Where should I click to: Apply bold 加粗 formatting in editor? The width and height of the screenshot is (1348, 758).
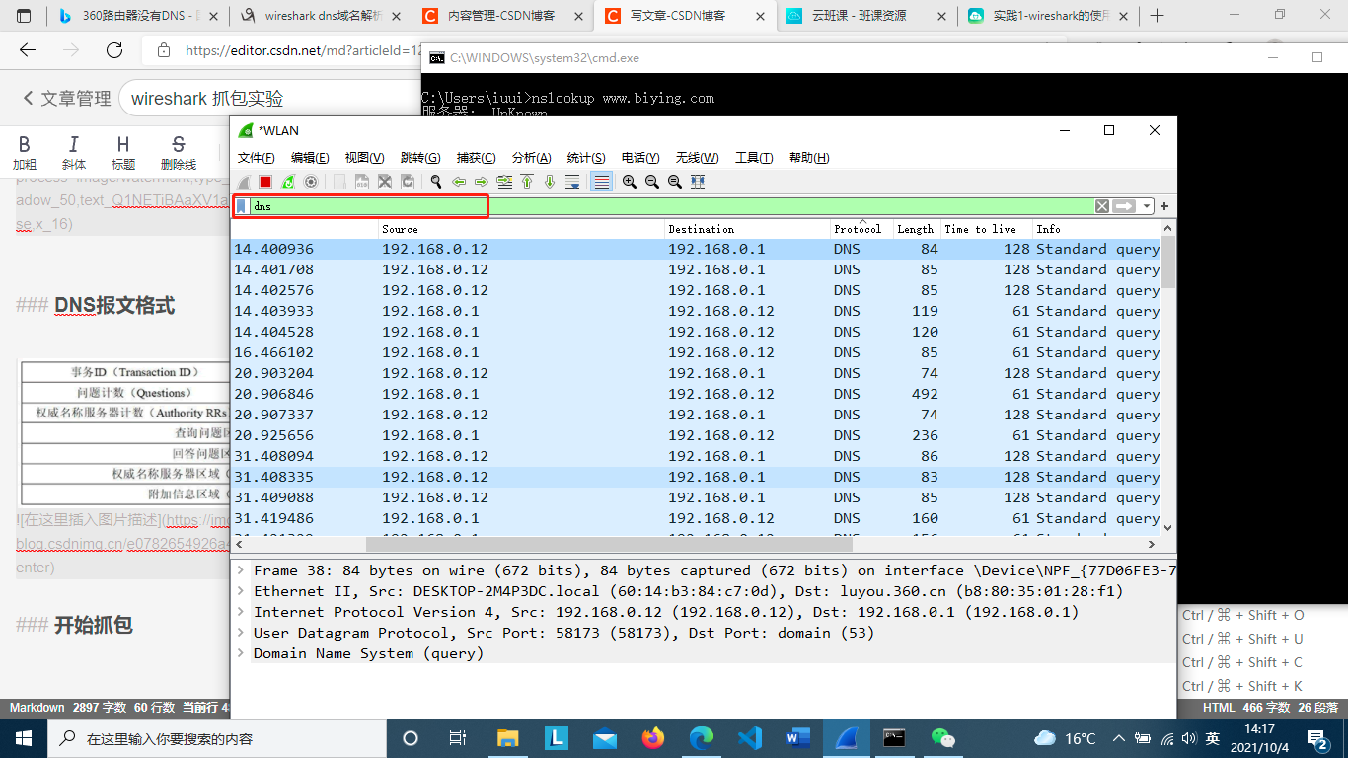click(x=25, y=153)
